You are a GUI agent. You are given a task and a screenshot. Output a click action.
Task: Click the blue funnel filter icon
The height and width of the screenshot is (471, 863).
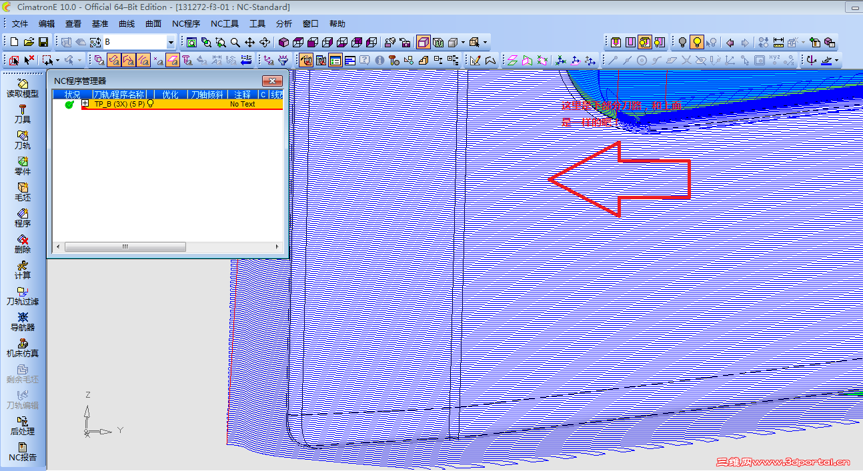[x=283, y=60]
